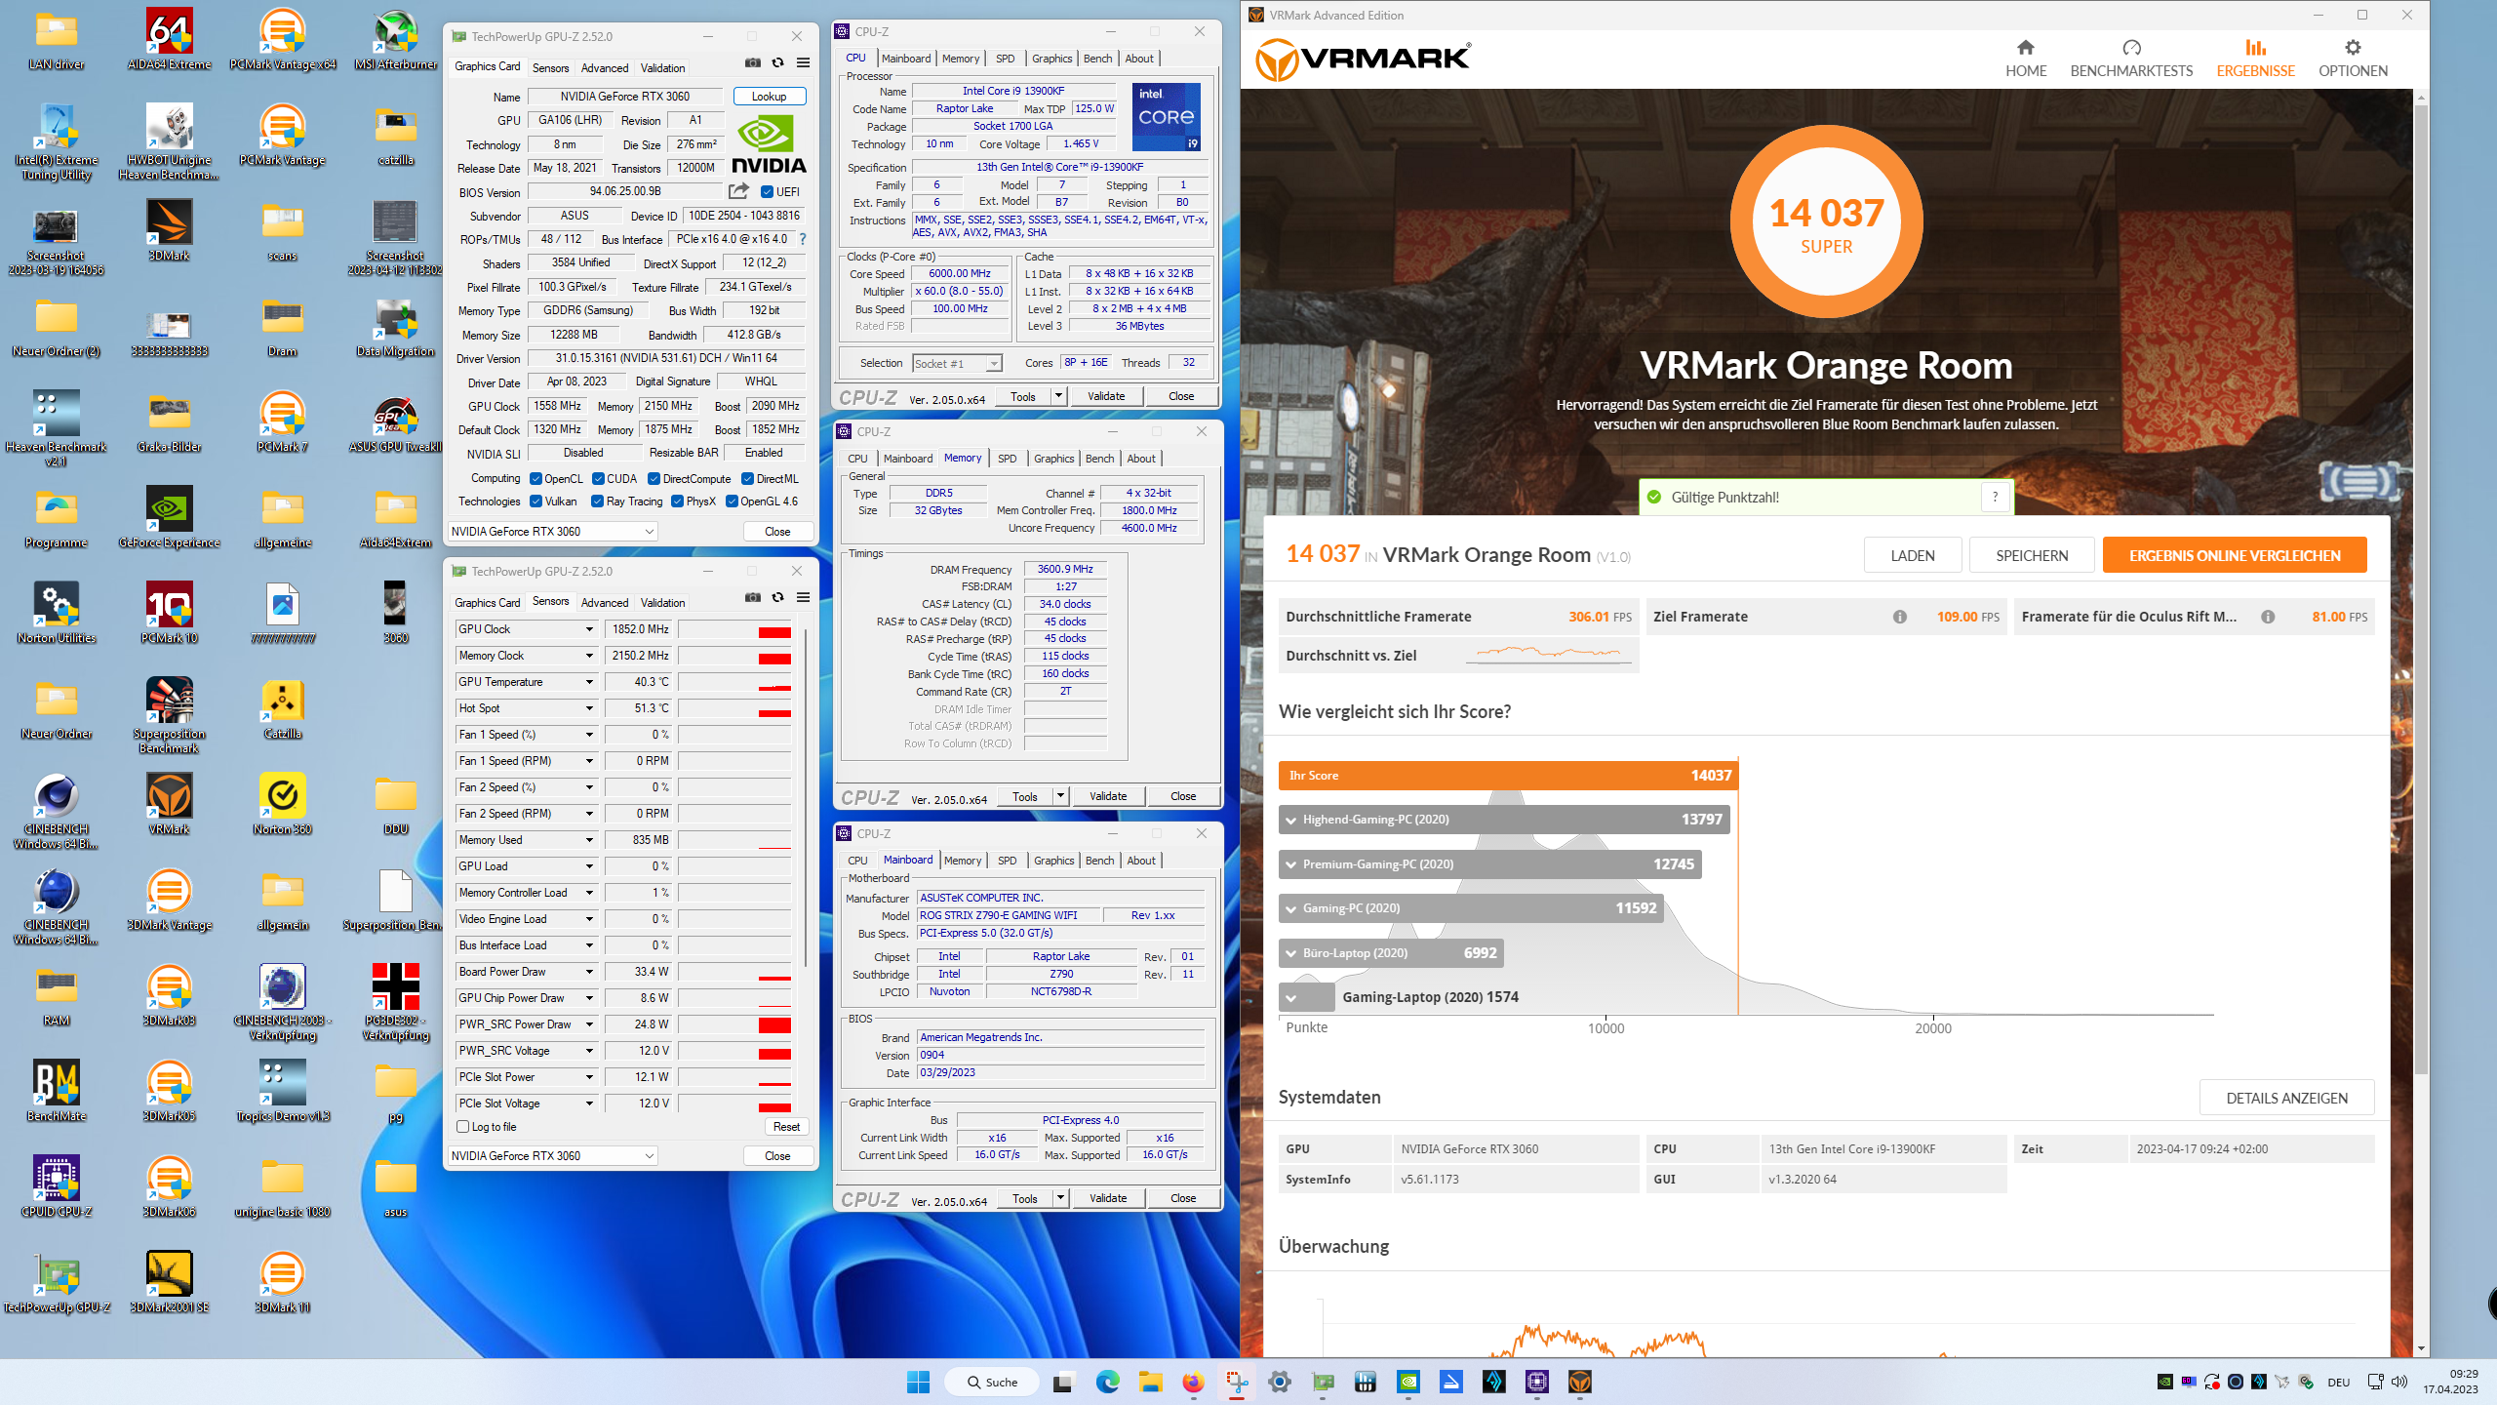Open the HOME icon in VRMark

click(2026, 47)
